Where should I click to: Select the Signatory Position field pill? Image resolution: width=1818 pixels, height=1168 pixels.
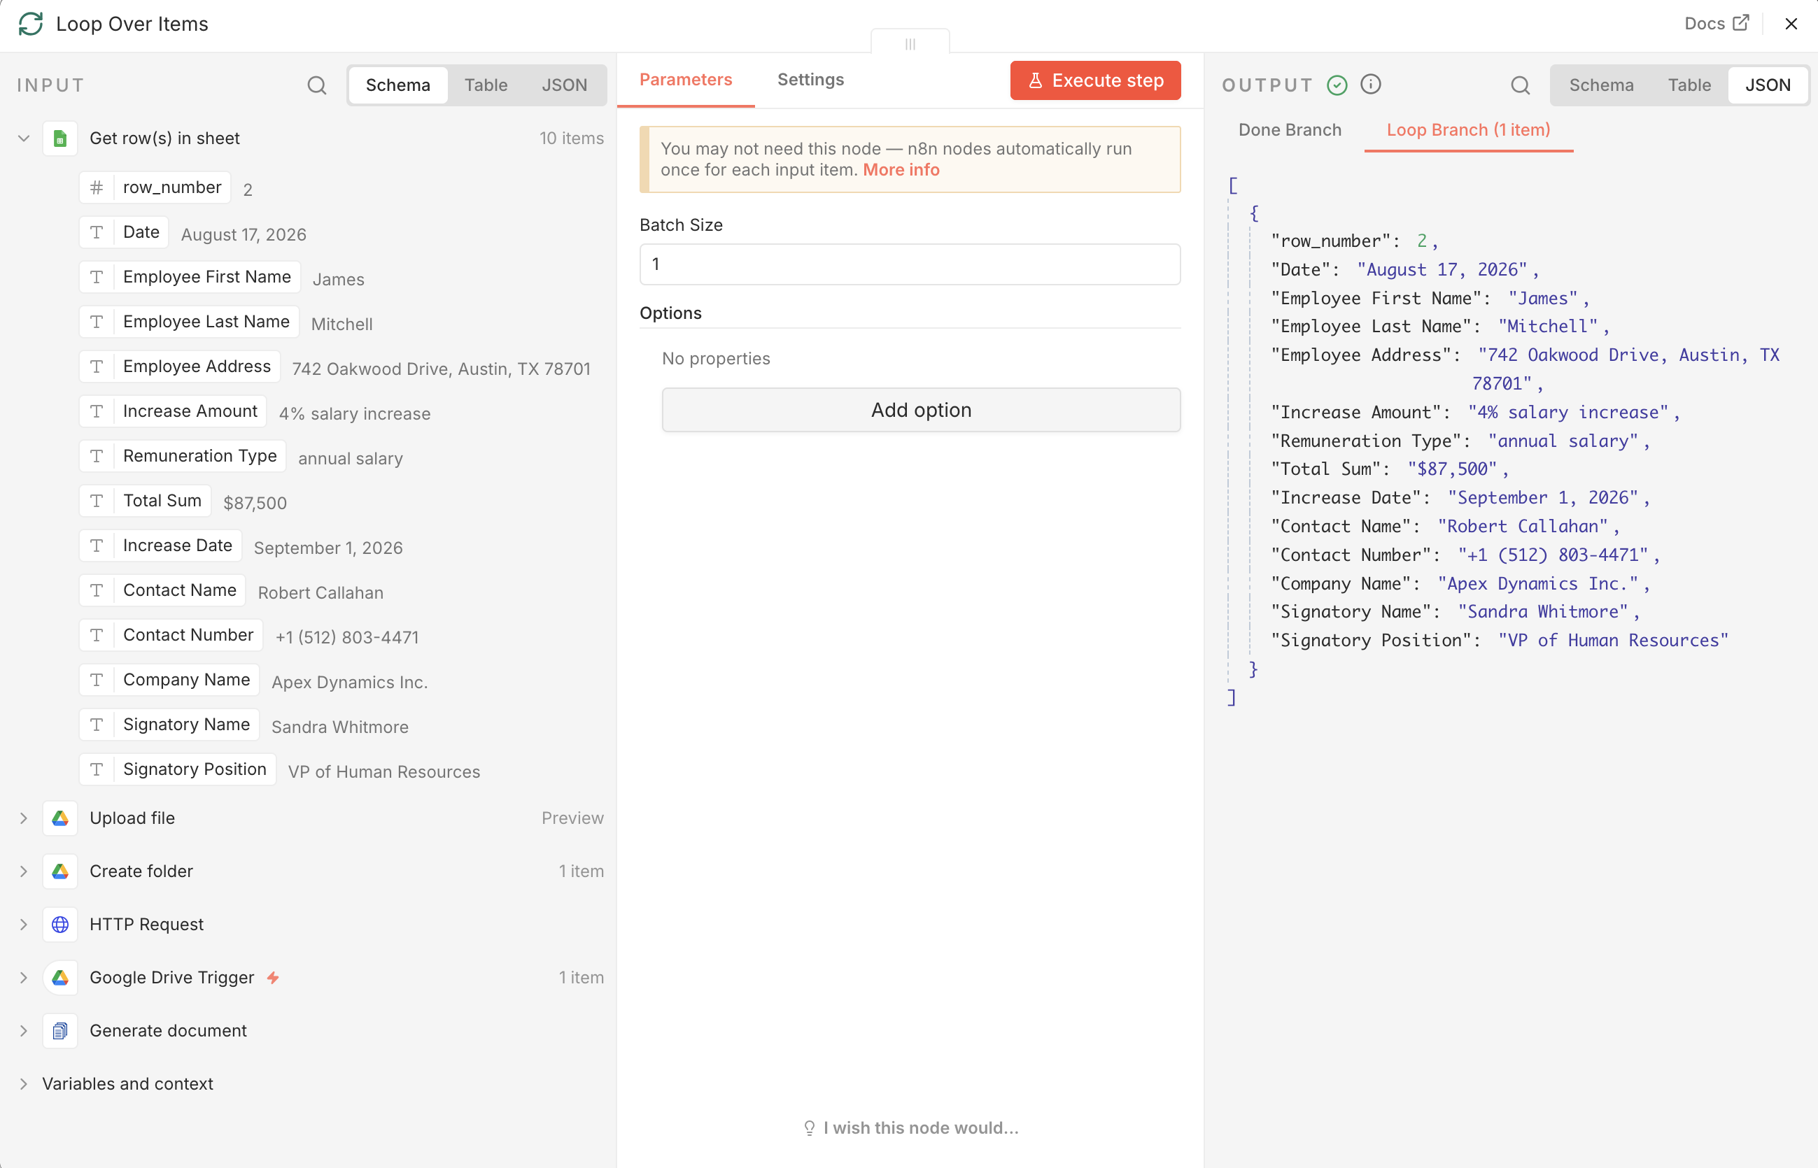[x=178, y=769]
